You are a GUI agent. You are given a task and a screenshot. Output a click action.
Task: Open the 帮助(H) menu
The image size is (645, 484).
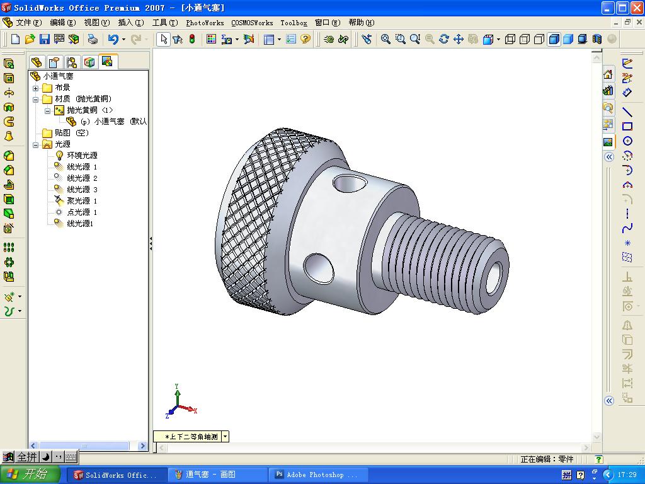click(x=362, y=23)
